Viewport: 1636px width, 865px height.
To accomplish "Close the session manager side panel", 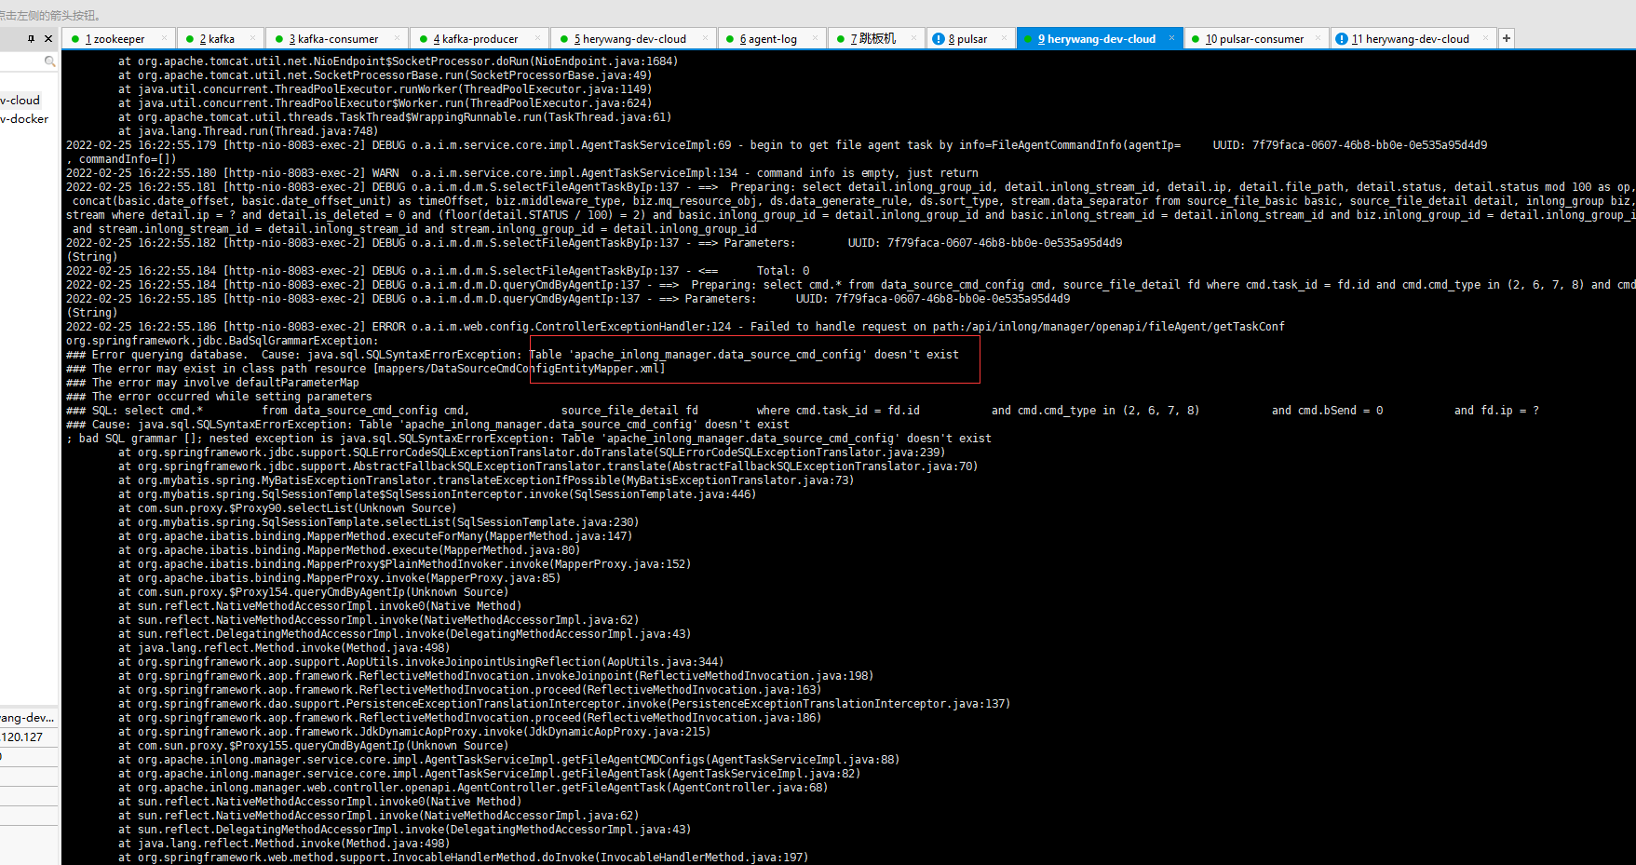I will pyautogui.click(x=48, y=38).
